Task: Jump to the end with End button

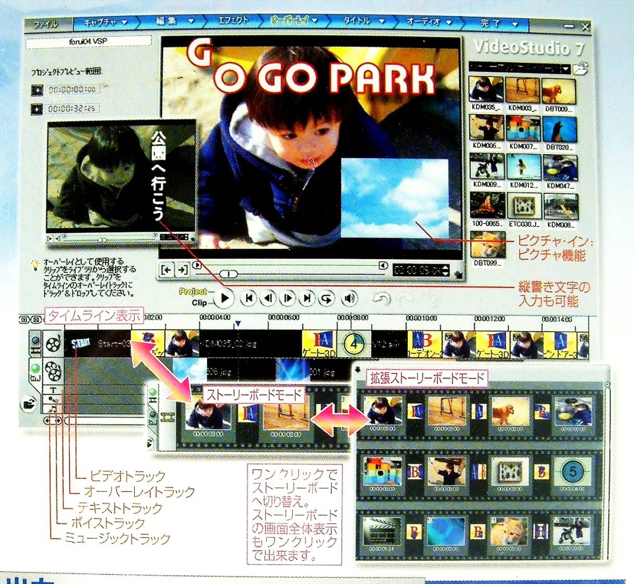Action: (x=307, y=298)
